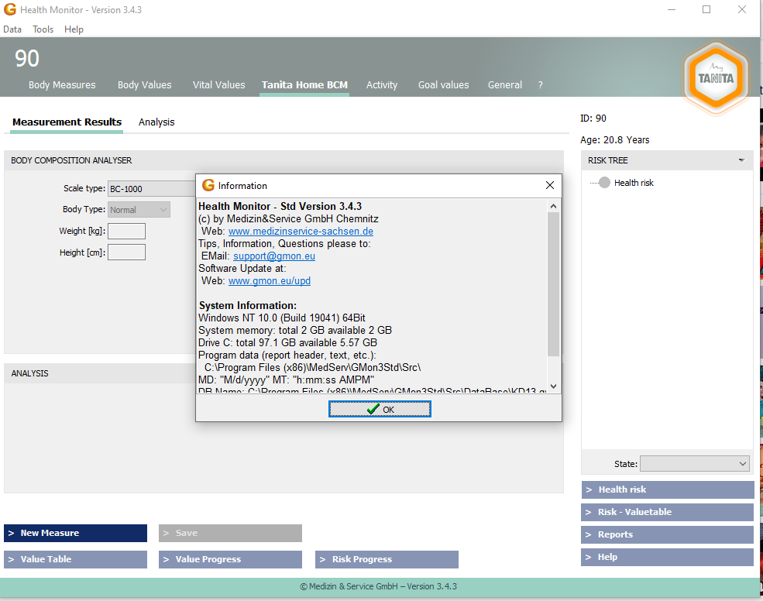
Task: Click the support@gmon.eu email link
Action: [274, 256]
